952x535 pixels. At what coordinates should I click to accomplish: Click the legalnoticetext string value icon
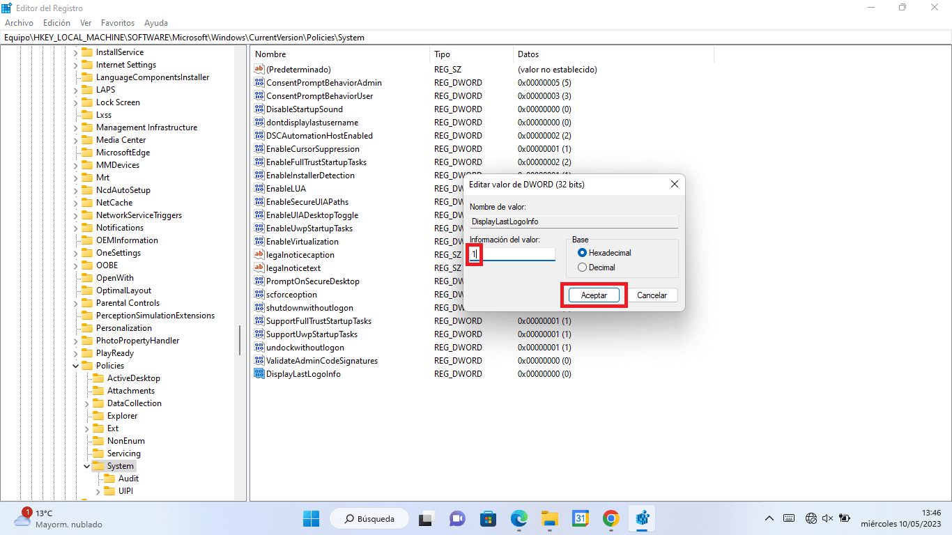(259, 268)
